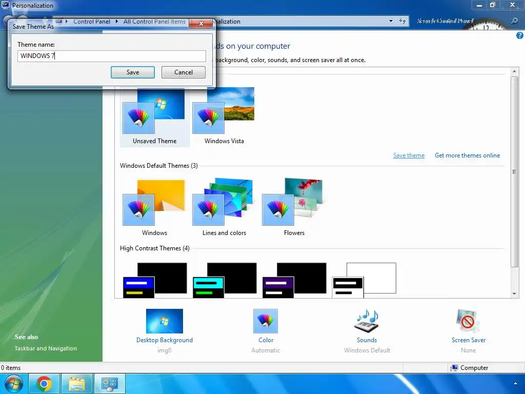
Task: Apply the Lines and colors theme
Action: click(x=224, y=208)
